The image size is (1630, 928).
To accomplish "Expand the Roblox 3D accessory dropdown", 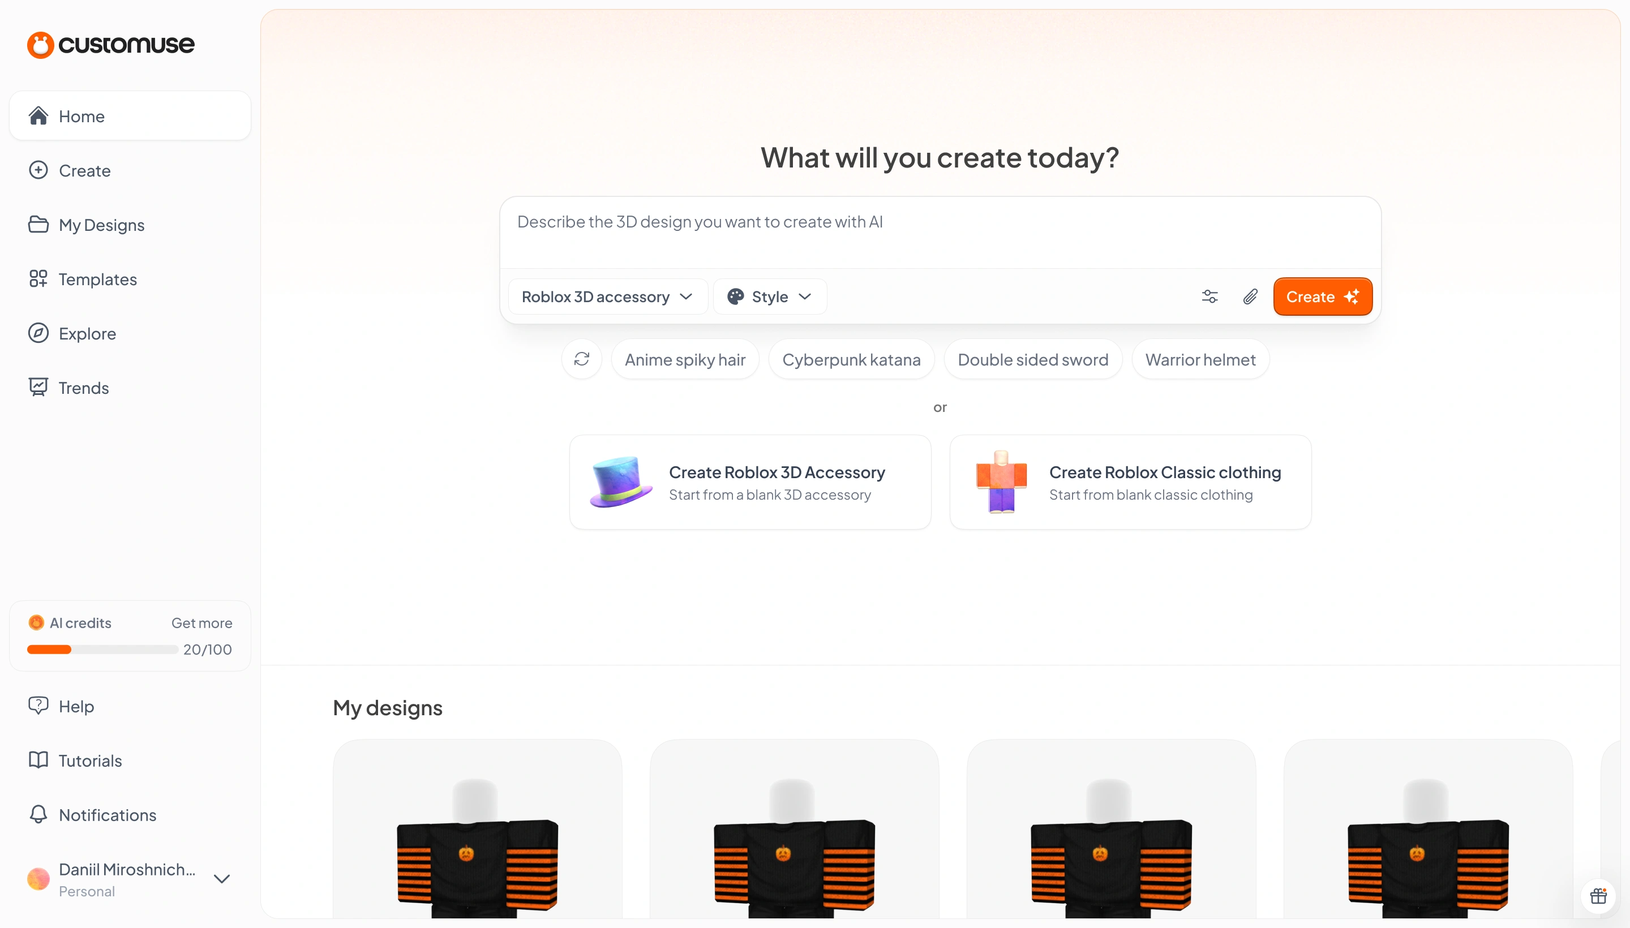I will pyautogui.click(x=607, y=297).
